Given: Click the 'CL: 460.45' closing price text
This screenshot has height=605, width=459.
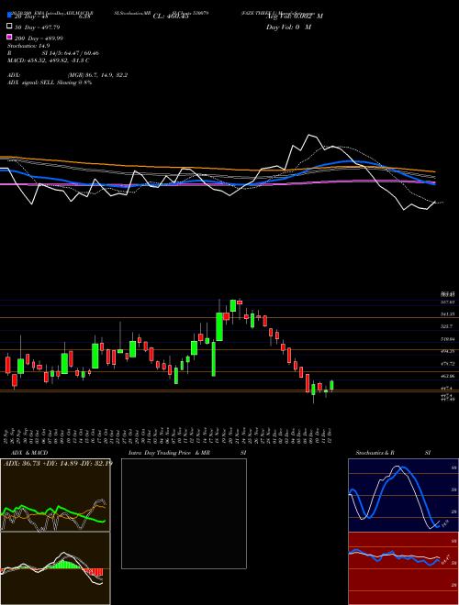Looking at the screenshot, I should pos(171,16).
